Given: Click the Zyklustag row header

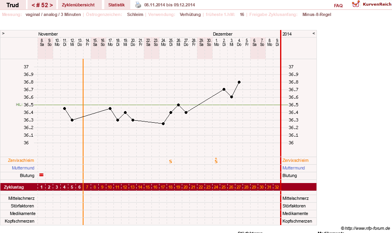Looking at the screenshot, I should pyautogui.click(x=14, y=187).
